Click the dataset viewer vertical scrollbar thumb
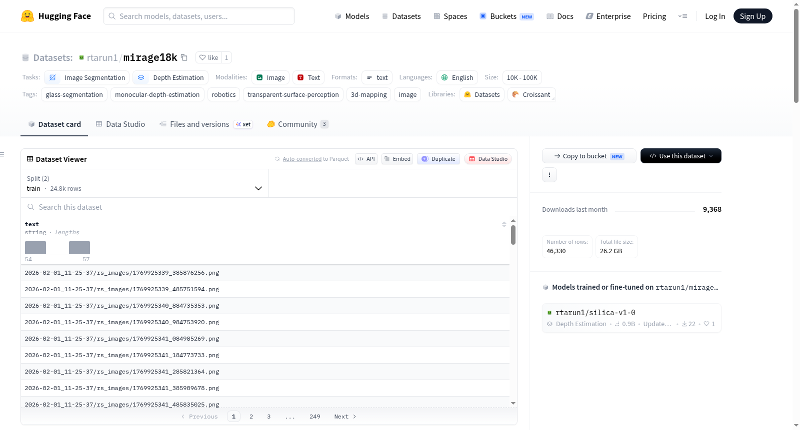Image resolution: width=800 pixels, height=430 pixels. tap(513, 235)
